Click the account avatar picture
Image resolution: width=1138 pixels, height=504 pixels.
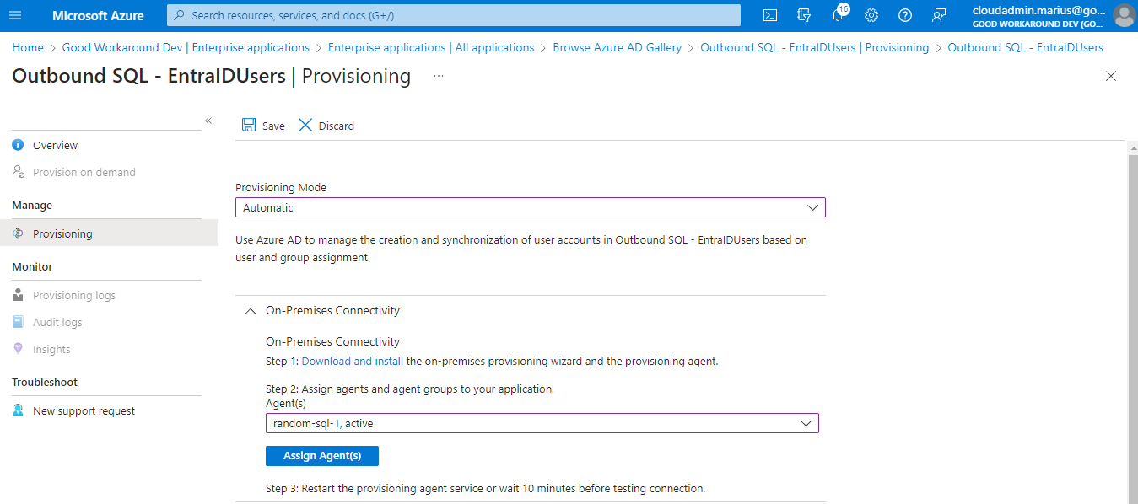1124,15
